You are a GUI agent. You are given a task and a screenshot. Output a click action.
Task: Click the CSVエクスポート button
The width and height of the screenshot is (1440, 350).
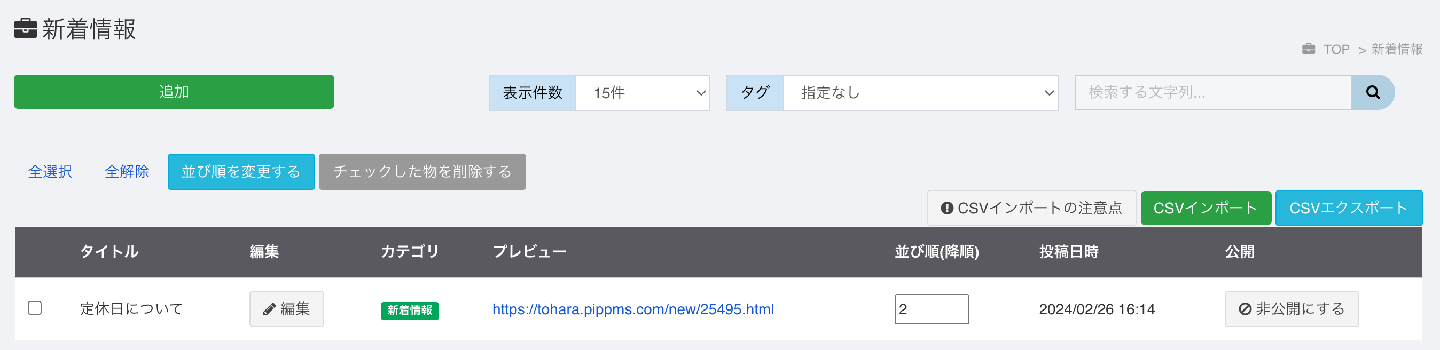pyautogui.click(x=1348, y=208)
